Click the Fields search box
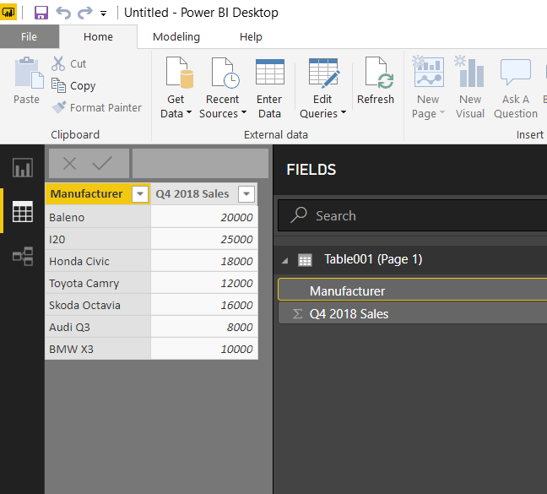The height and width of the screenshot is (494, 547). tap(413, 215)
